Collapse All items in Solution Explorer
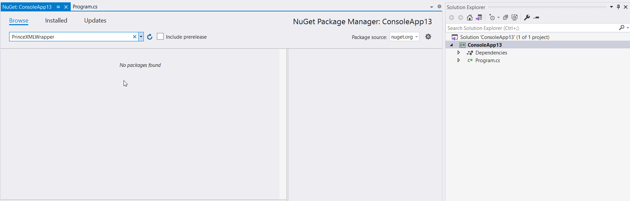 (x=505, y=17)
